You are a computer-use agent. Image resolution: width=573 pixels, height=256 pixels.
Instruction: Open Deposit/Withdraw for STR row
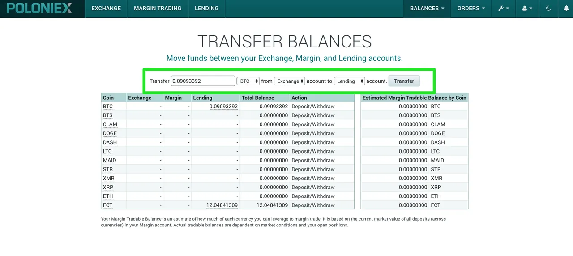[x=313, y=169]
